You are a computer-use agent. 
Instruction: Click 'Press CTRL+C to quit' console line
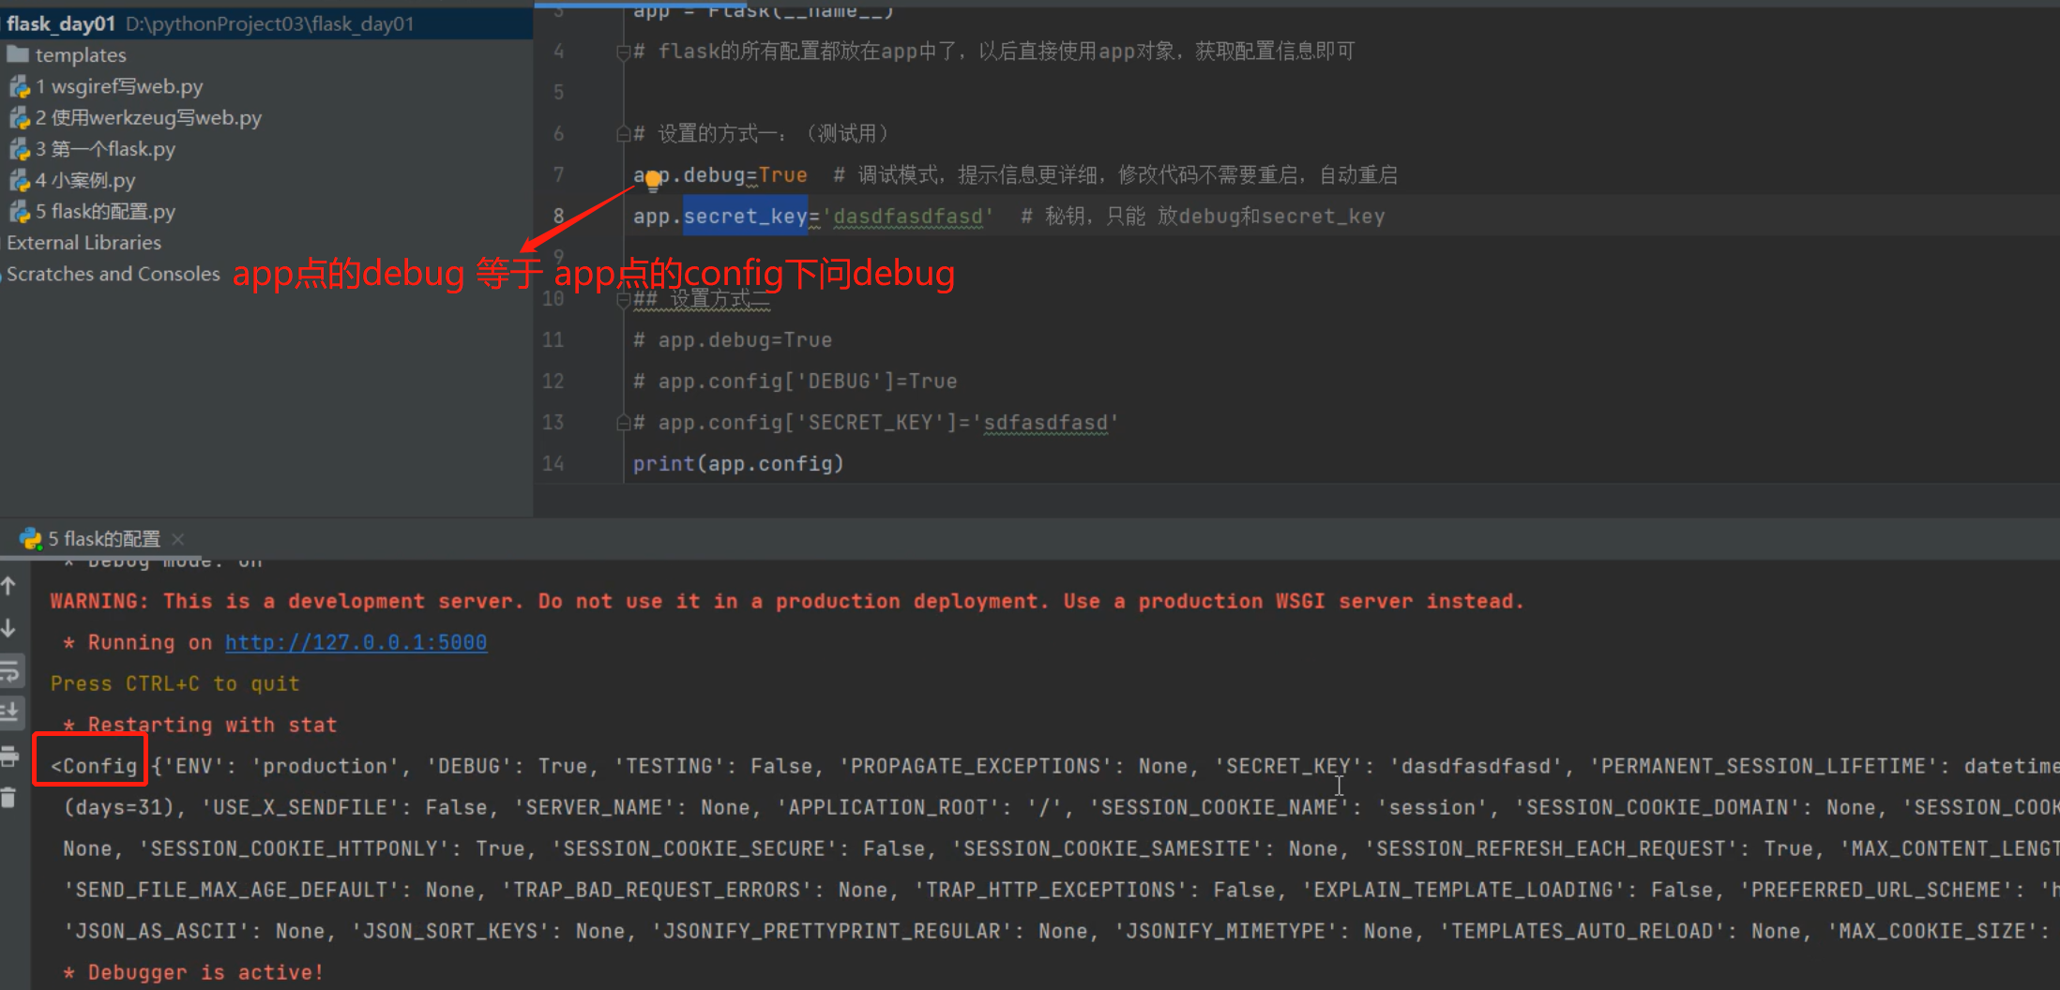[175, 683]
